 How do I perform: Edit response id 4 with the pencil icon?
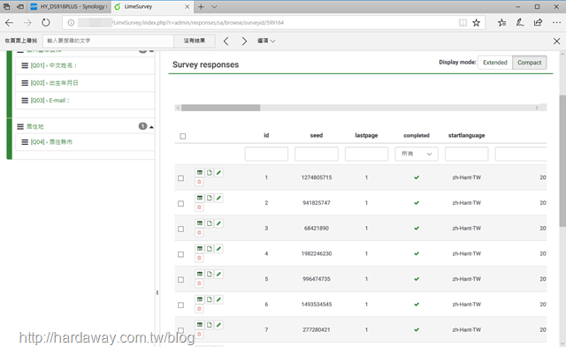tap(218, 249)
